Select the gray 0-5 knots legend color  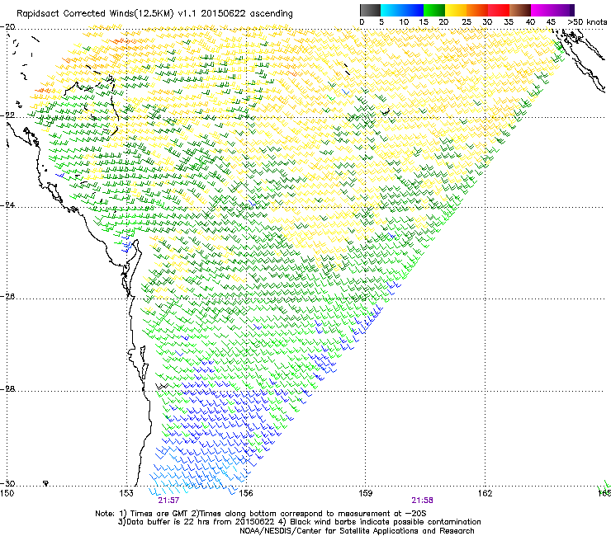coord(370,10)
